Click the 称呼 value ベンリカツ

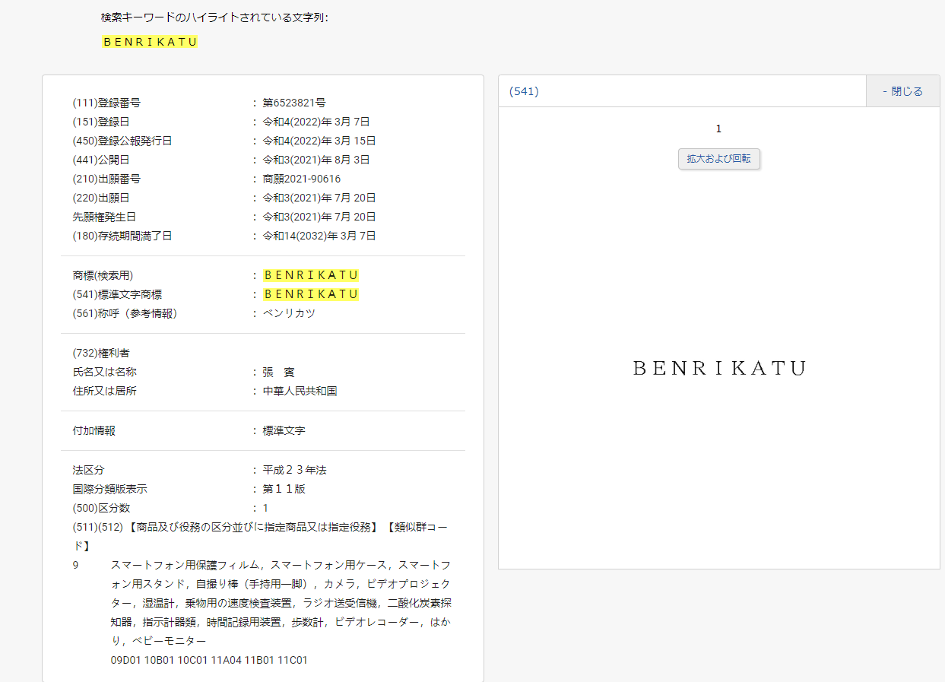coord(289,313)
